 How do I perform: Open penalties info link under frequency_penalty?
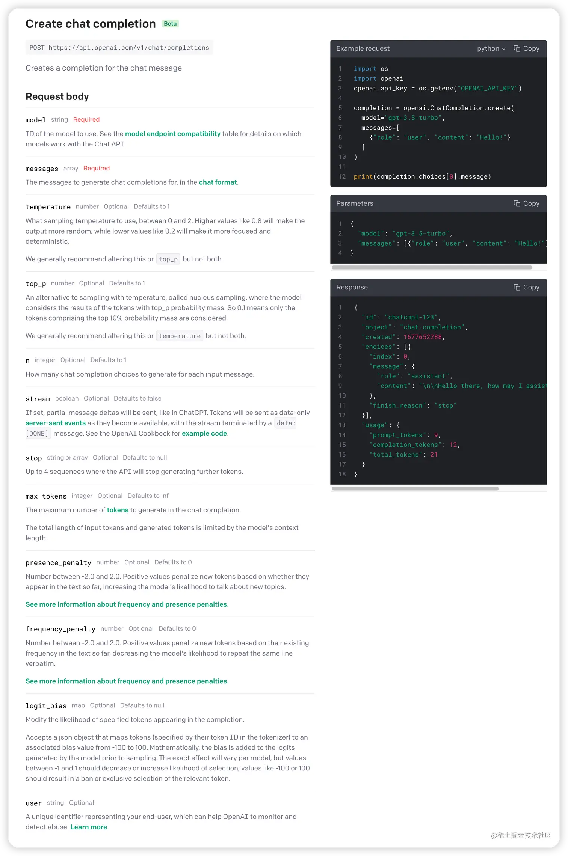(x=127, y=681)
